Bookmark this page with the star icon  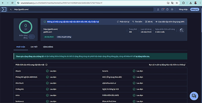pos(177,3)
